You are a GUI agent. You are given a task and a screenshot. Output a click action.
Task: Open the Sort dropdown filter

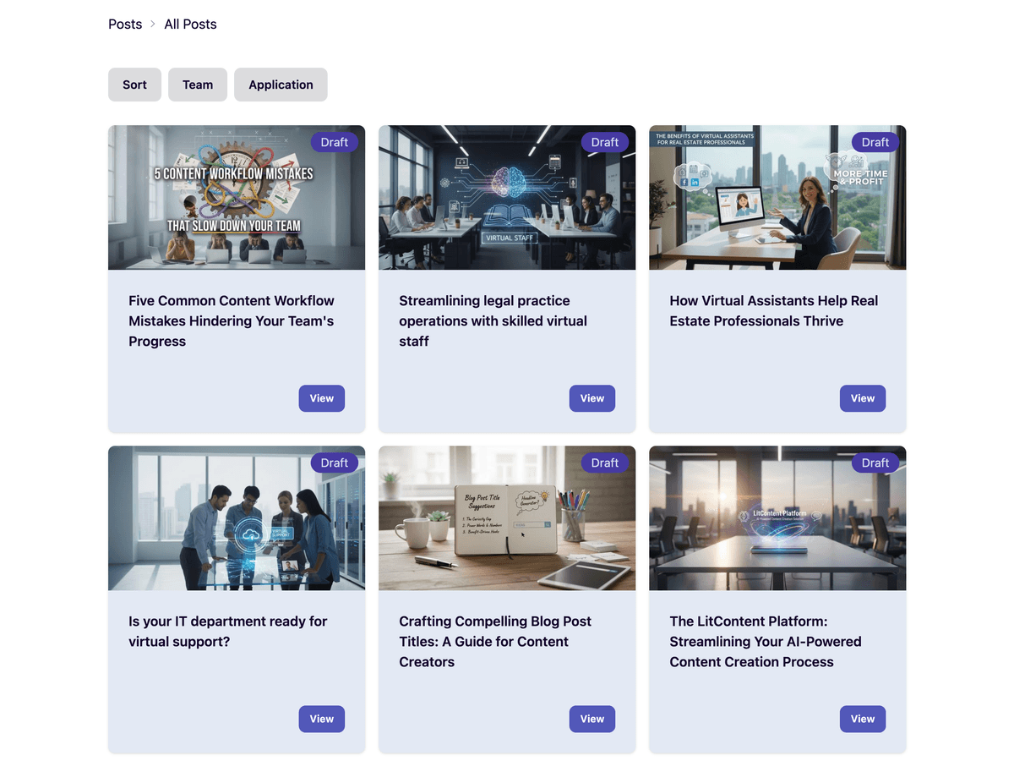coord(134,85)
